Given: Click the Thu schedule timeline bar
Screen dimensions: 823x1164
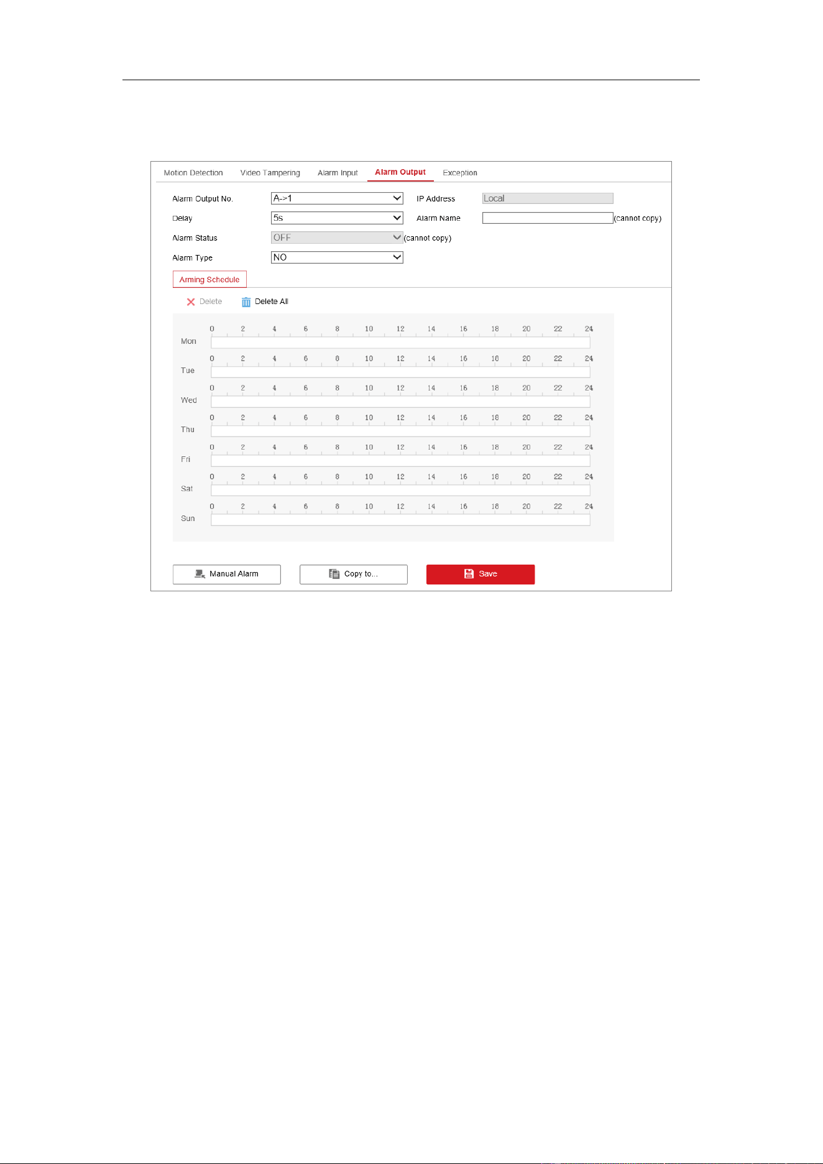Looking at the screenshot, I should pyautogui.click(x=400, y=431).
